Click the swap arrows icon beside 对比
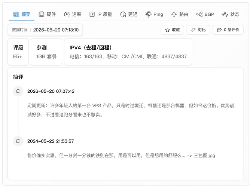 193,30
